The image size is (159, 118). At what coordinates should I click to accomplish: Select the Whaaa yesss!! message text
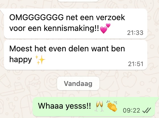[x=64, y=106]
